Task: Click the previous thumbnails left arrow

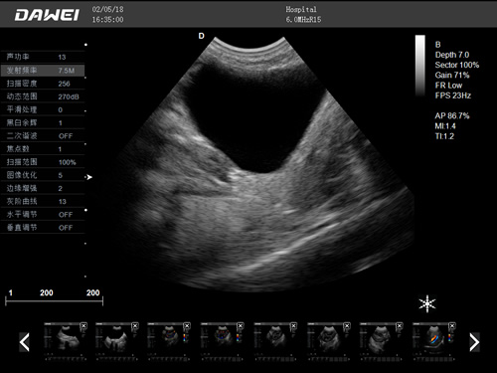Action: point(25,342)
